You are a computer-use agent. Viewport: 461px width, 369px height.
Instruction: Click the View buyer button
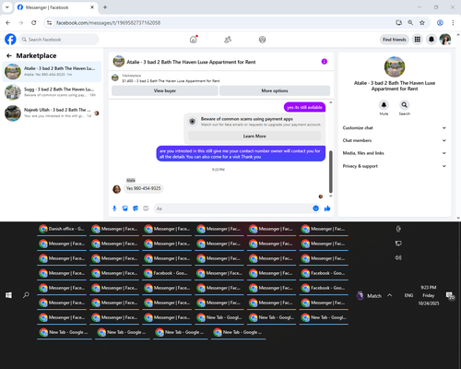click(x=165, y=90)
